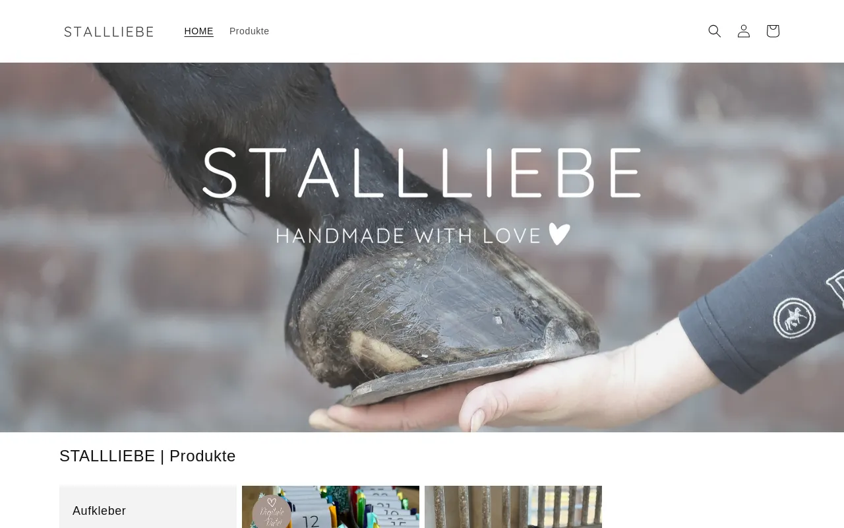844x528 pixels.
Task: Open the metal stall bars product thumbnail
Action: [x=513, y=507]
